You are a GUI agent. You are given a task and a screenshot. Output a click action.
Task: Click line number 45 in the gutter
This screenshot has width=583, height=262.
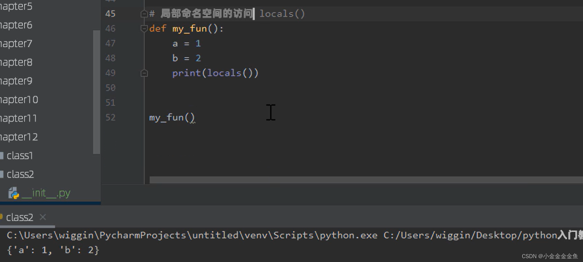pyautogui.click(x=110, y=14)
